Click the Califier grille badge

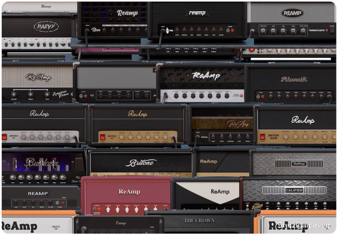[294, 190]
